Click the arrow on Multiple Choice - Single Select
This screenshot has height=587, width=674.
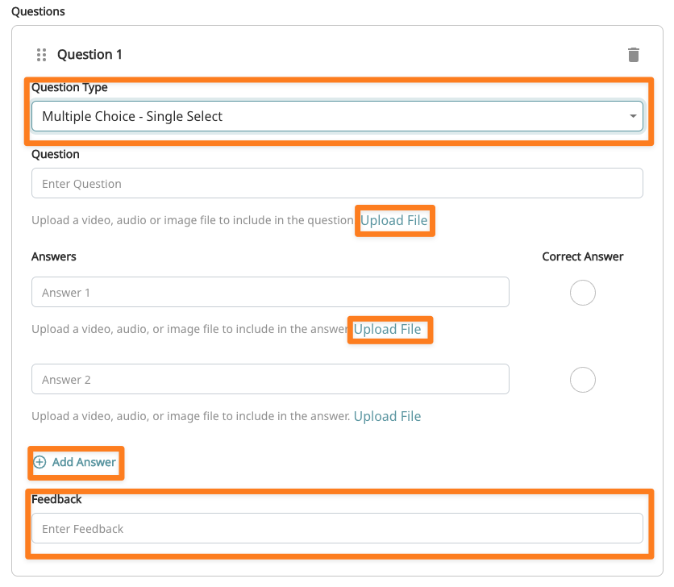tap(633, 117)
